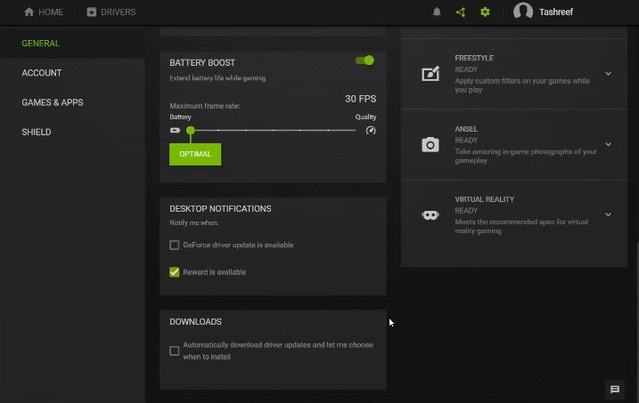Expand the Virtual Reality section chevron

point(608,214)
